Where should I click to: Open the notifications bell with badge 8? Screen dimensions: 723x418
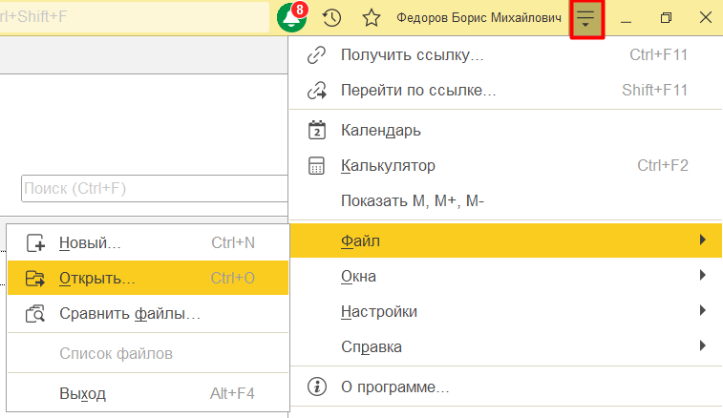[x=292, y=17]
